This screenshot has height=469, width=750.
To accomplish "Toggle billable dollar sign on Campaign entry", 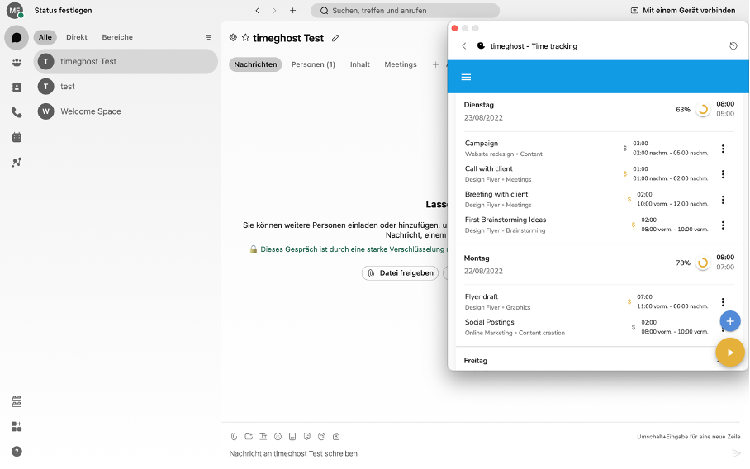I will (624, 149).
